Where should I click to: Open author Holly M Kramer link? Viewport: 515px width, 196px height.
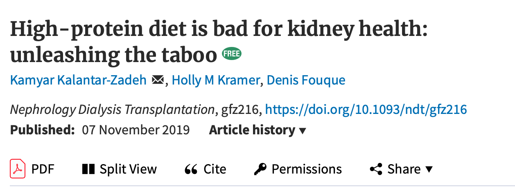(215, 80)
